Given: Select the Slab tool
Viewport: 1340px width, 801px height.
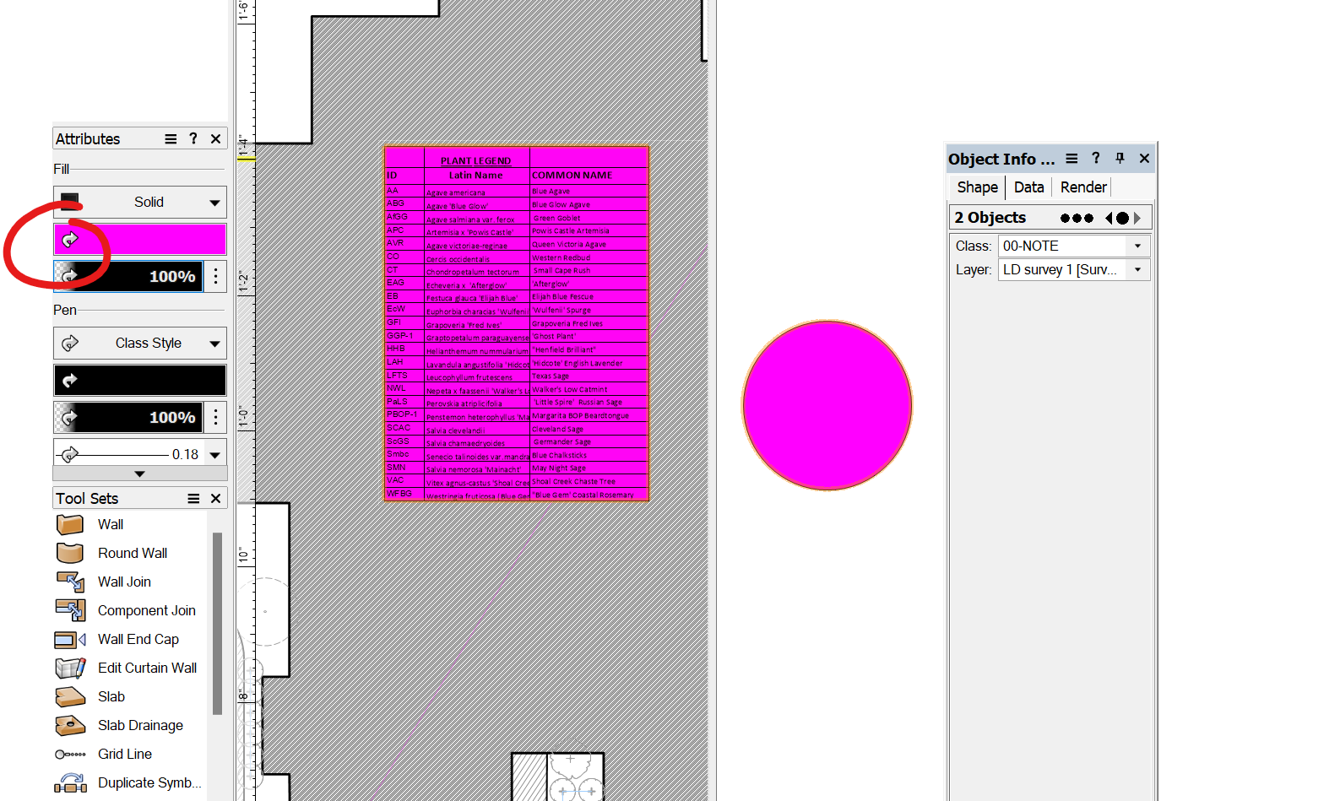Looking at the screenshot, I should point(111,696).
